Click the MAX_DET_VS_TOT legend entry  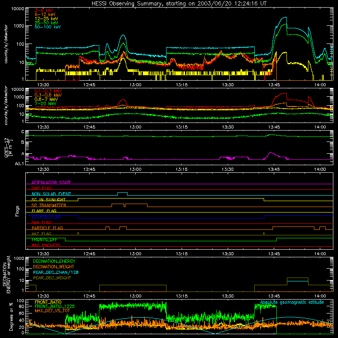(x=52, y=311)
